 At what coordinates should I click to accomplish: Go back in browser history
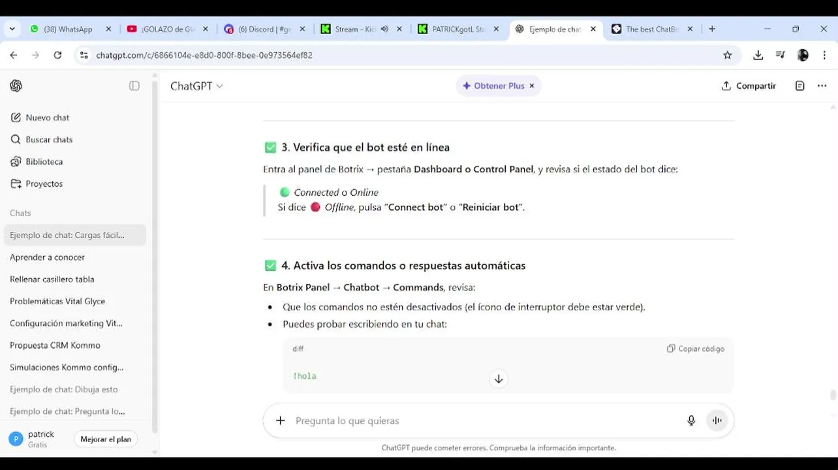click(14, 55)
